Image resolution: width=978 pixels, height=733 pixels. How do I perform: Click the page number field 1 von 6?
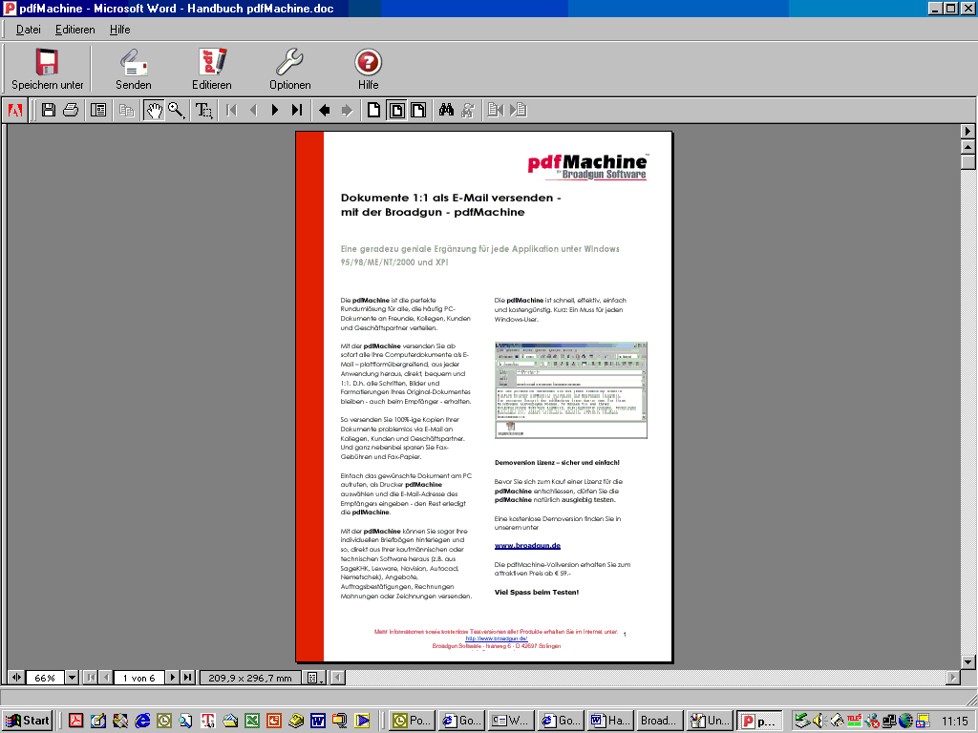tap(138, 678)
